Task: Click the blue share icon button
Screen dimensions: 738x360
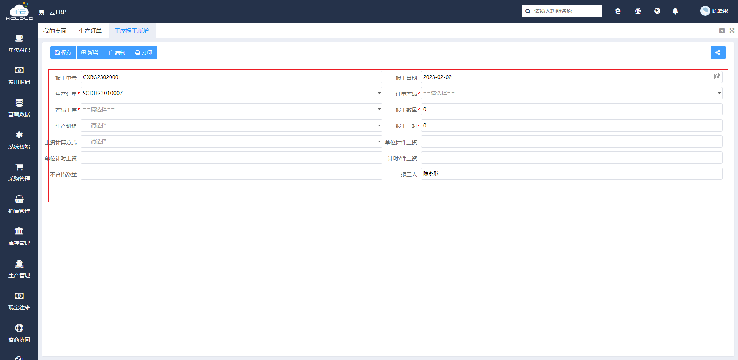Action: click(718, 53)
